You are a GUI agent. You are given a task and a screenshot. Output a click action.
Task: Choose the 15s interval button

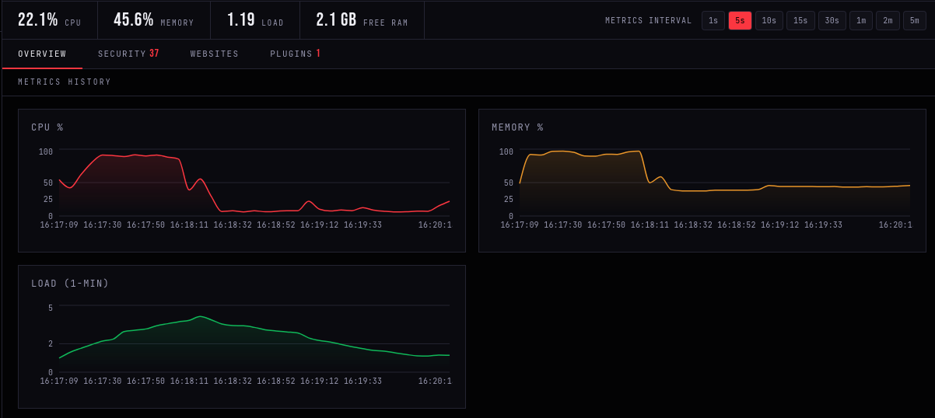click(x=800, y=21)
